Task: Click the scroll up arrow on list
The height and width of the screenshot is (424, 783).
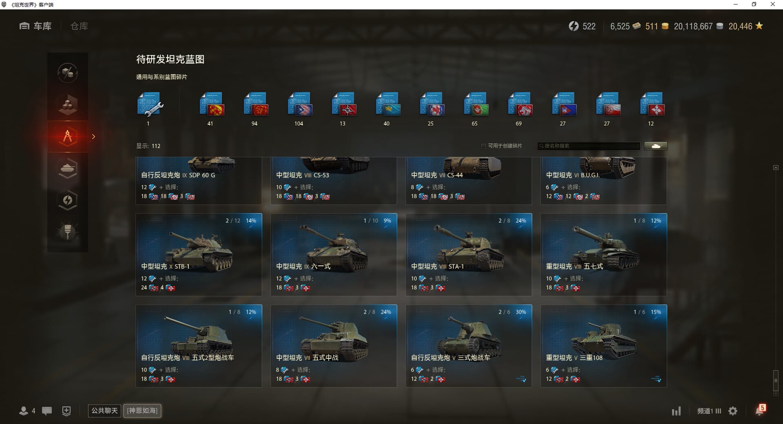Action: coord(776,168)
